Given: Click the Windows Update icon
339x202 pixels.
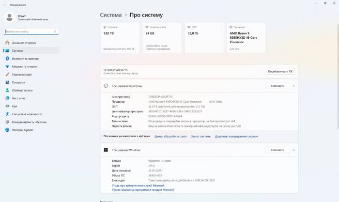Looking at the screenshot, I should click(7, 130).
